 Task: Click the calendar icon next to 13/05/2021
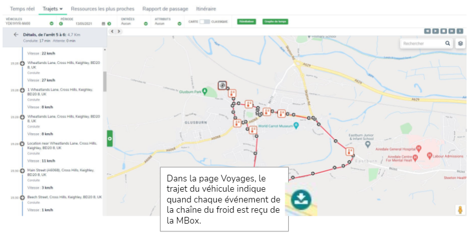103,24
